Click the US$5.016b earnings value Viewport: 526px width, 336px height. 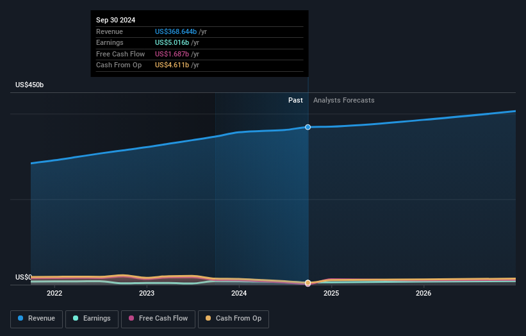tap(172, 42)
